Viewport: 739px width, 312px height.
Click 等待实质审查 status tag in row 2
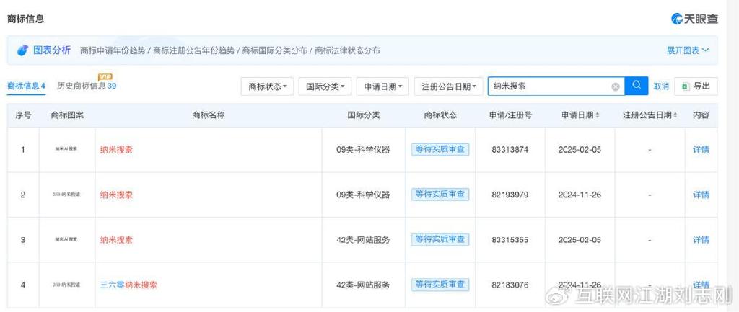[x=440, y=194]
